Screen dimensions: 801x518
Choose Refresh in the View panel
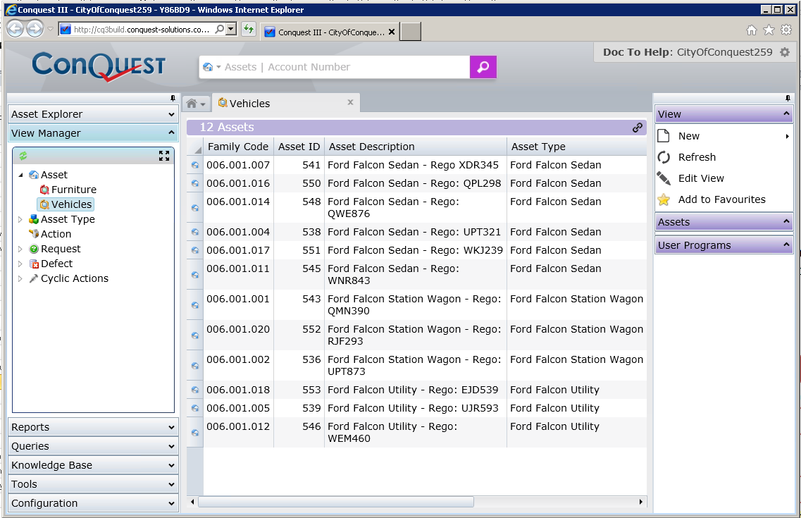click(697, 157)
